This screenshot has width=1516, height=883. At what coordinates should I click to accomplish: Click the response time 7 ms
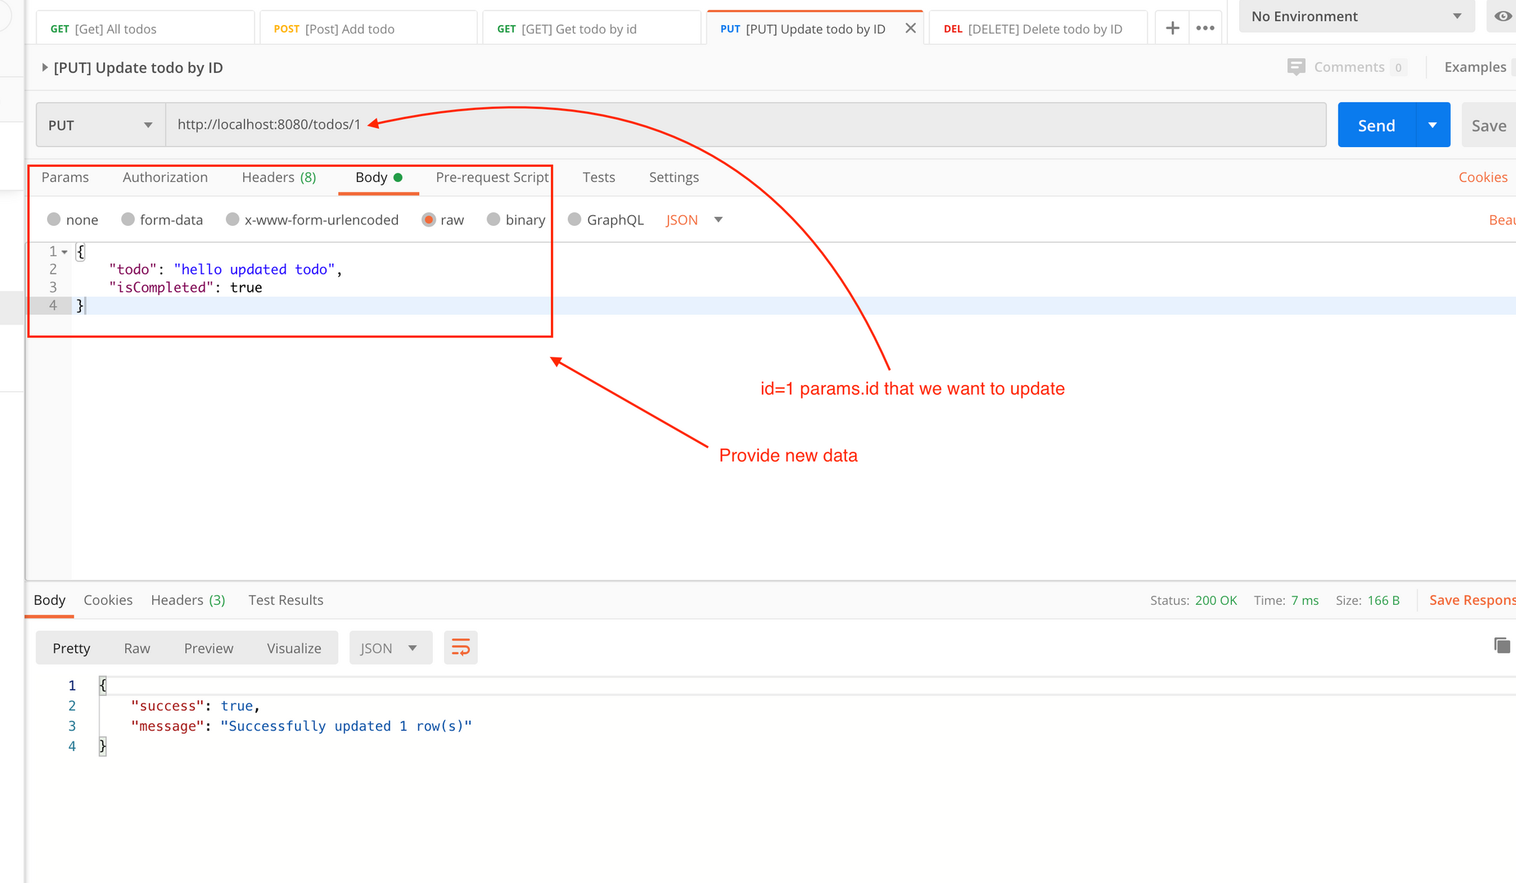click(x=1305, y=600)
